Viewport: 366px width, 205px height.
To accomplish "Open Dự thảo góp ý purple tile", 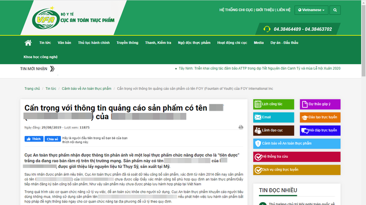I will tap(320, 104).
